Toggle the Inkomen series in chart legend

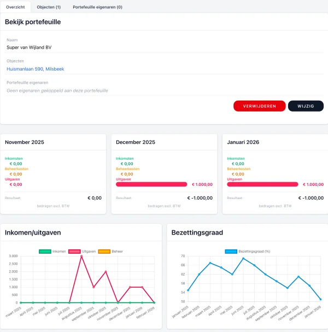point(53,251)
